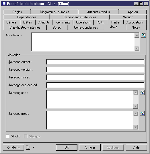The width and height of the screenshot is (150, 154).
Task: Collapse tabs with the << Moins button
Action: [x=13, y=147]
